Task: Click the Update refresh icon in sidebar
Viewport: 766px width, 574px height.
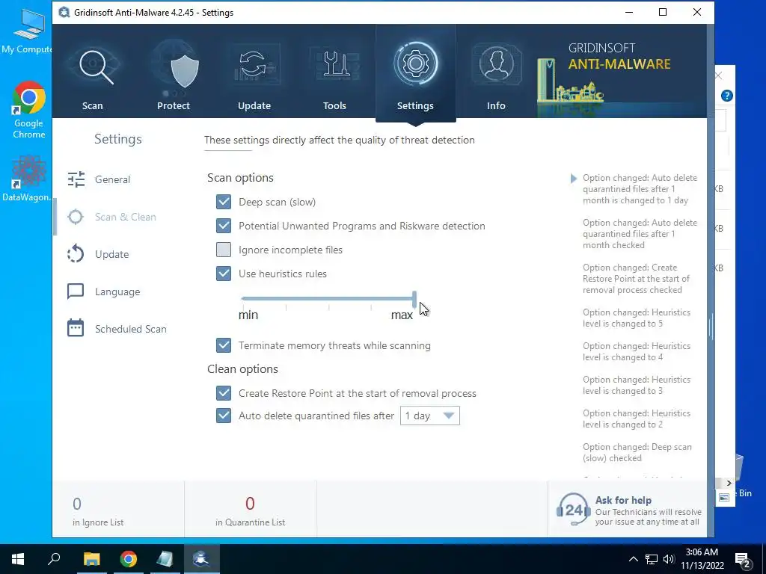Action: 76,254
